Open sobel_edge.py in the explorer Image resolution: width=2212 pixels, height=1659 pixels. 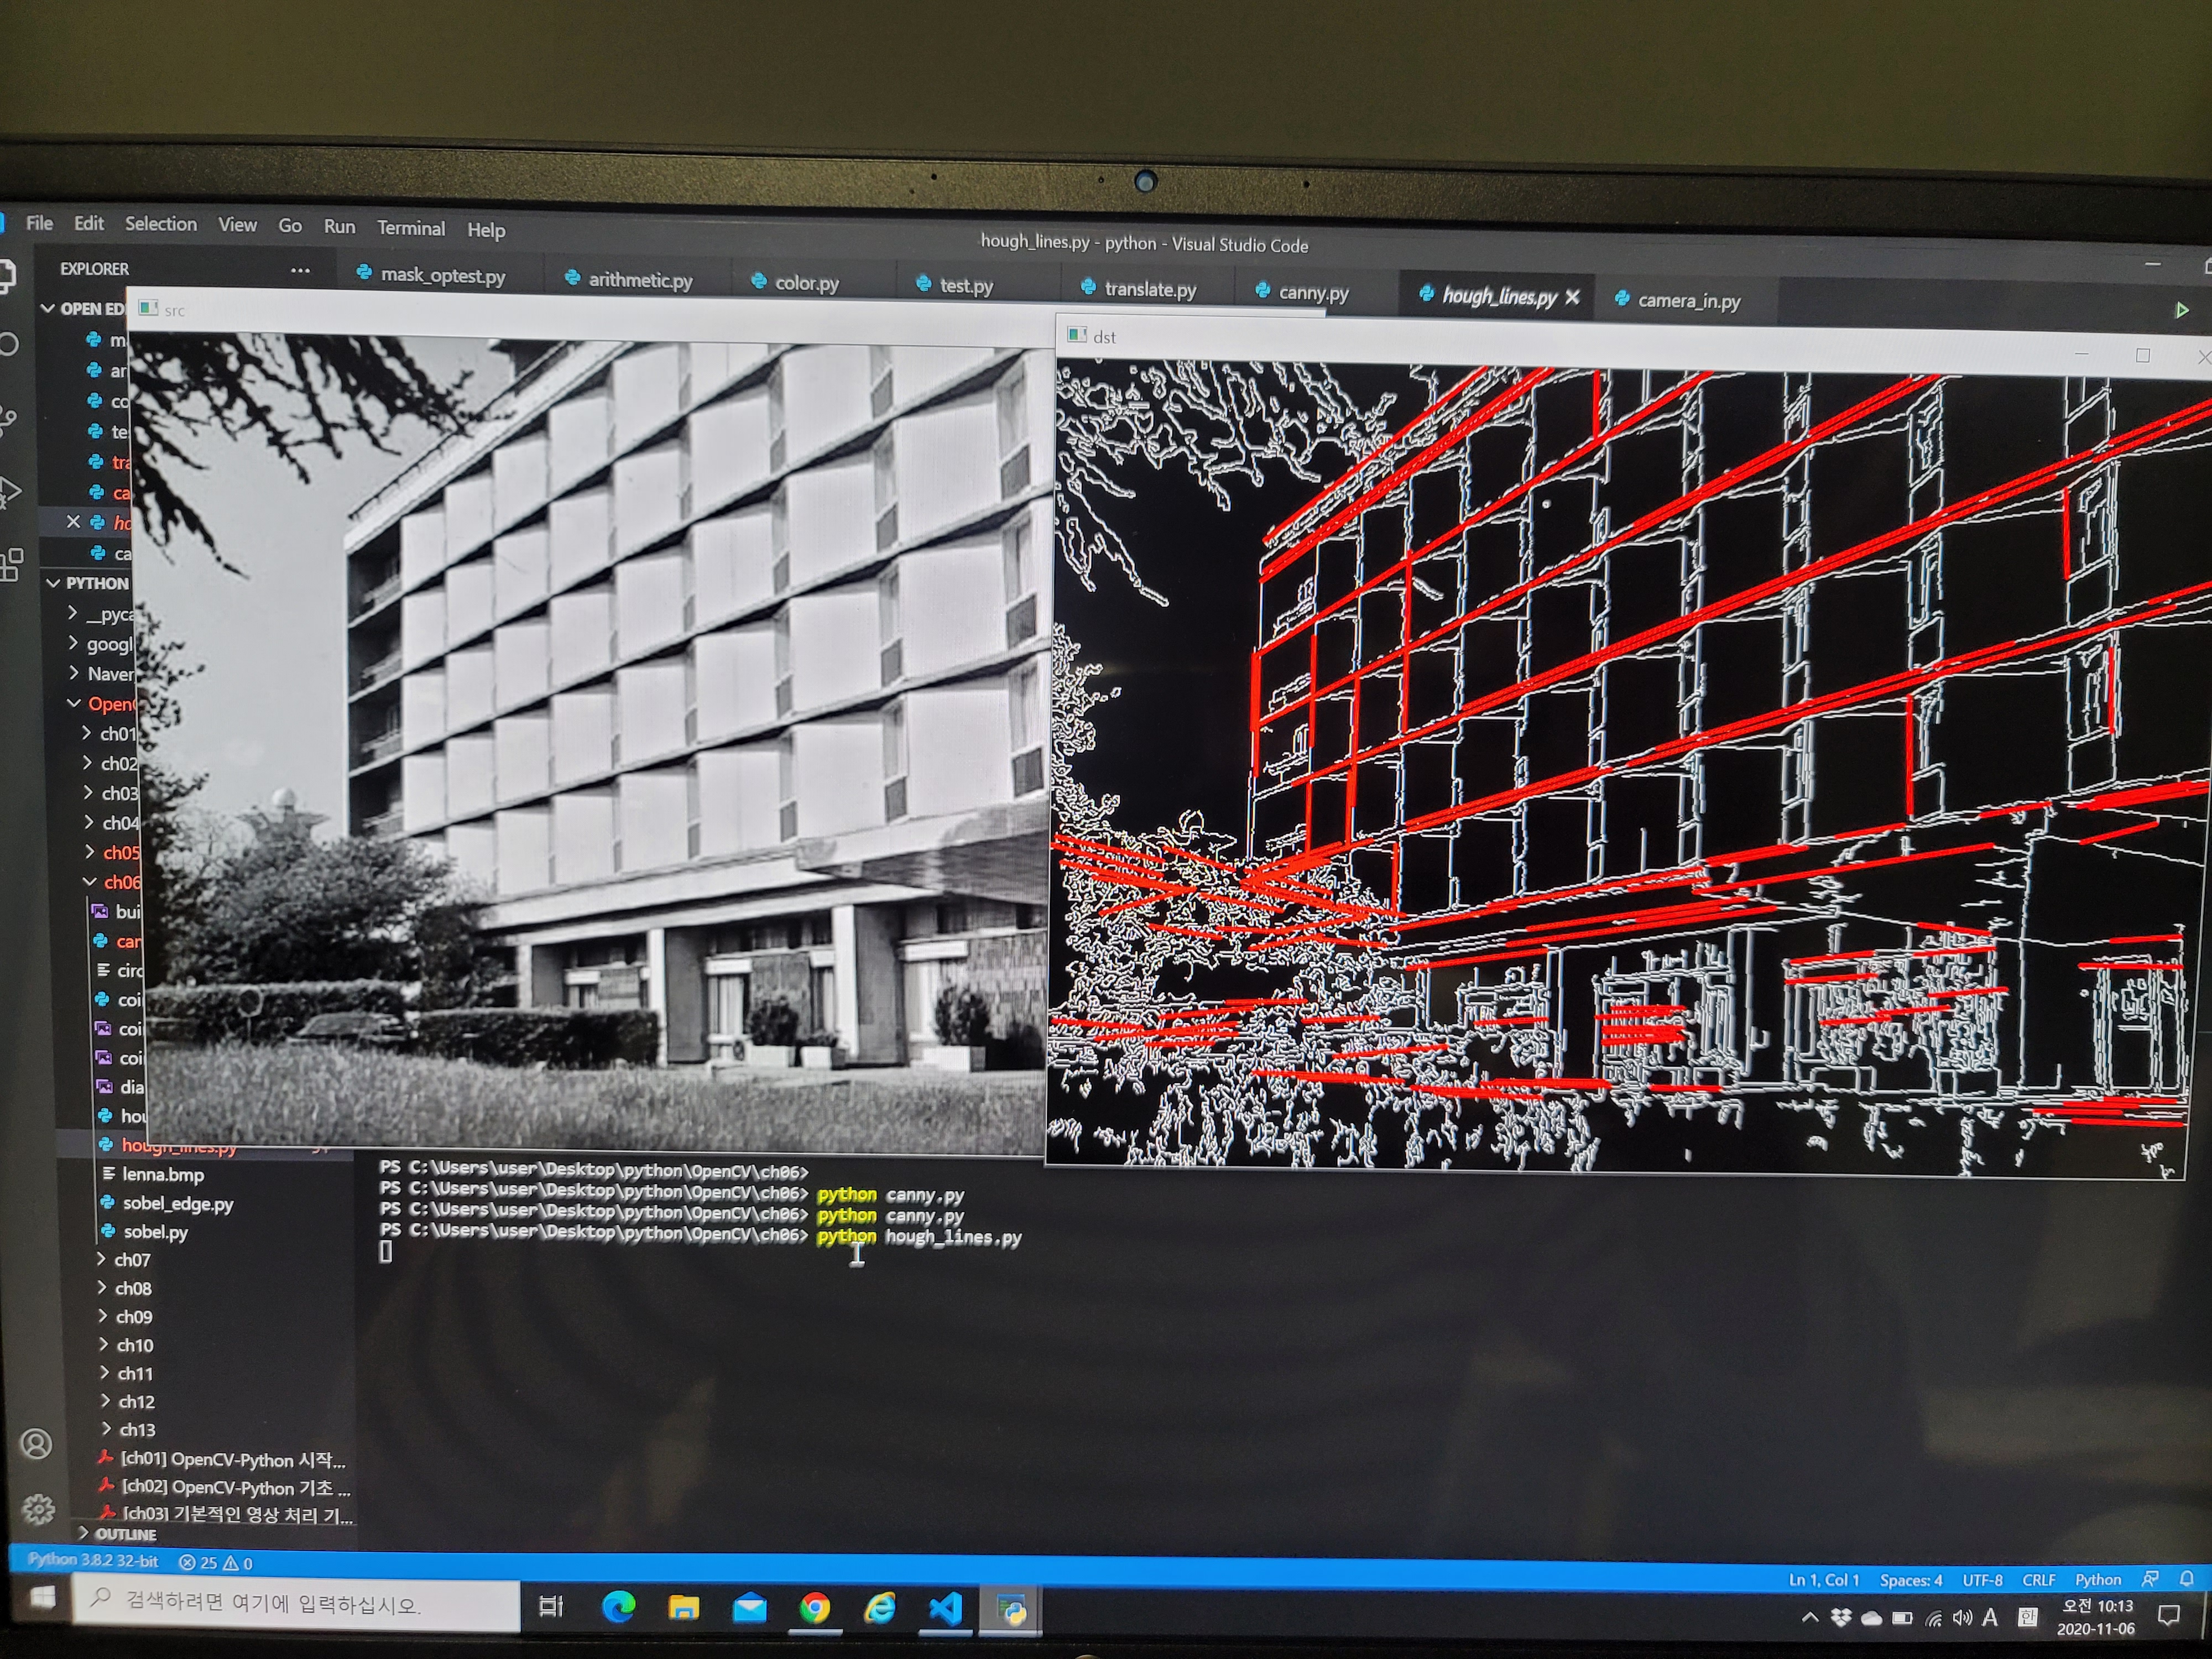tap(177, 1203)
